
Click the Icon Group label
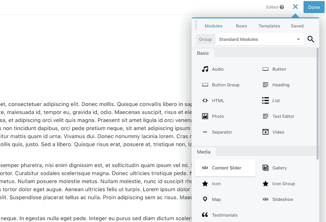pyautogui.click(x=284, y=184)
